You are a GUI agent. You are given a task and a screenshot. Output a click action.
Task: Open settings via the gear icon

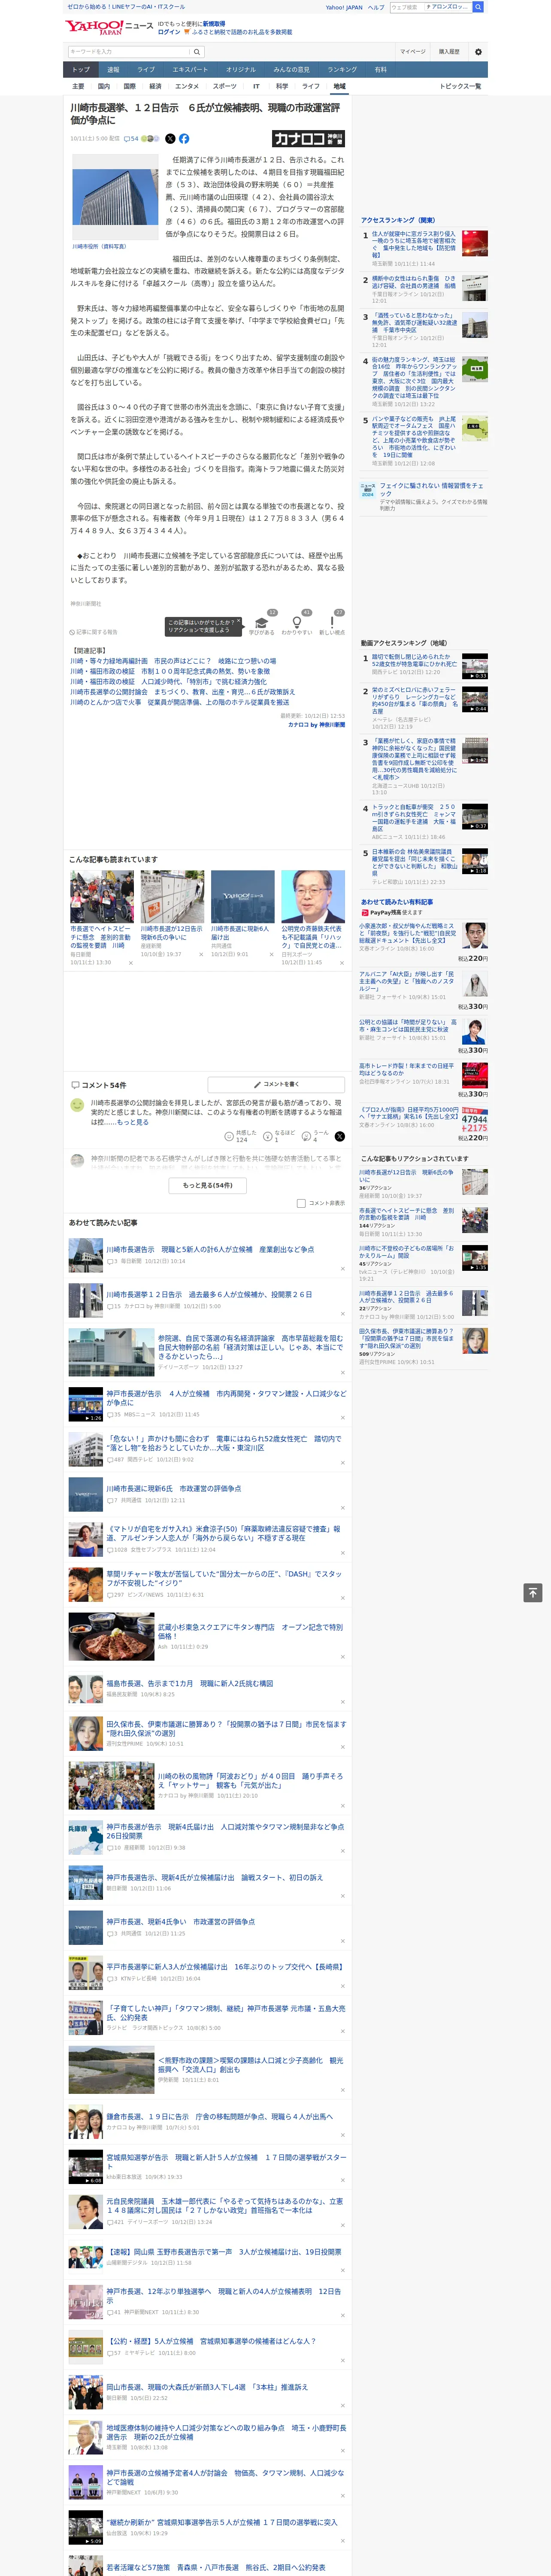(x=478, y=51)
